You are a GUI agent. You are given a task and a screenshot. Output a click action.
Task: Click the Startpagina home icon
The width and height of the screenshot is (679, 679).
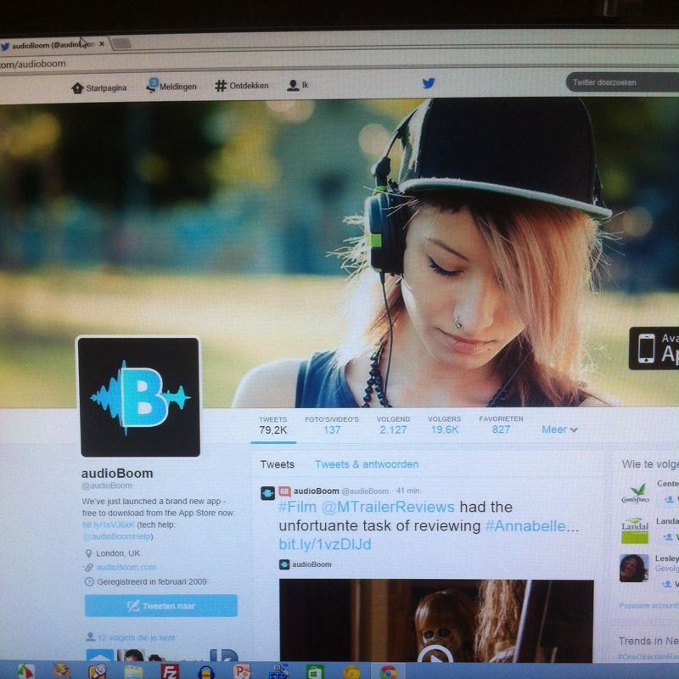tap(77, 87)
